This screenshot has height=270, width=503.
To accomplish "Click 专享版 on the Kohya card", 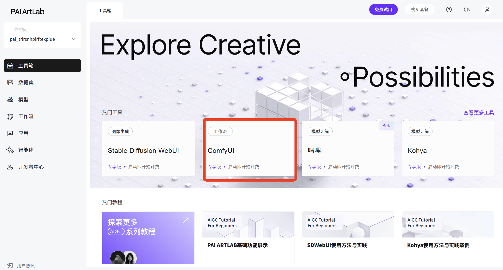I will click(414, 167).
